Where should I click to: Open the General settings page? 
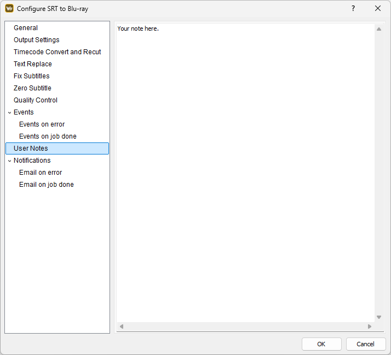26,28
